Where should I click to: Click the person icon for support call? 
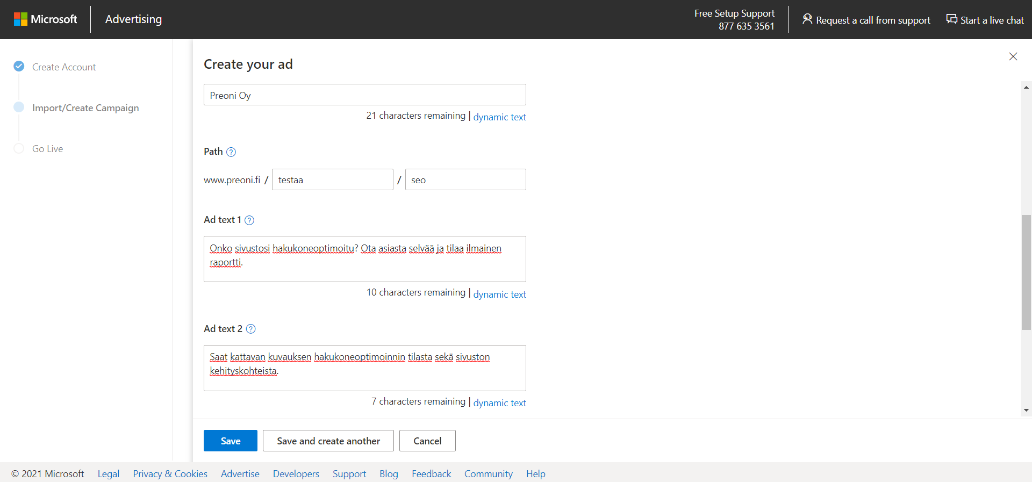pyautogui.click(x=807, y=19)
